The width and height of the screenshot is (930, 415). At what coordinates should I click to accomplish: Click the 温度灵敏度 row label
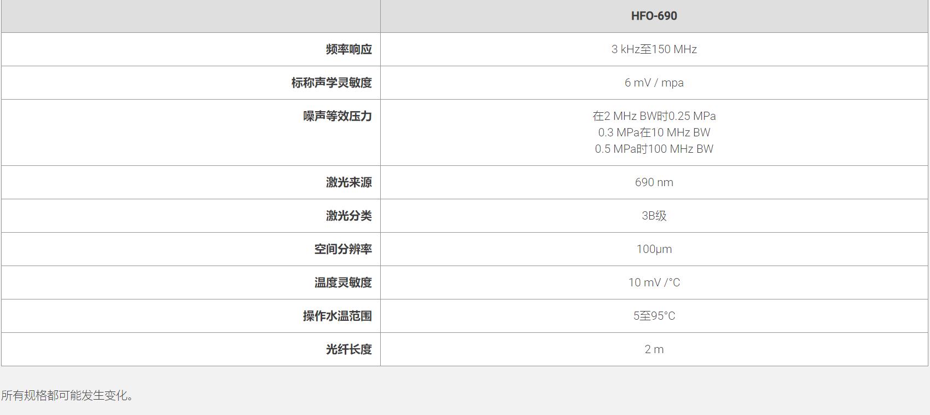pyautogui.click(x=343, y=283)
